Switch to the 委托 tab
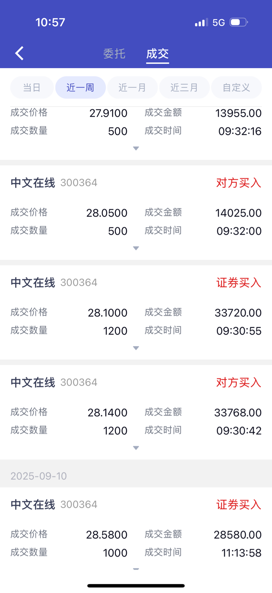This screenshot has width=272, height=593. tap(114, 54)
